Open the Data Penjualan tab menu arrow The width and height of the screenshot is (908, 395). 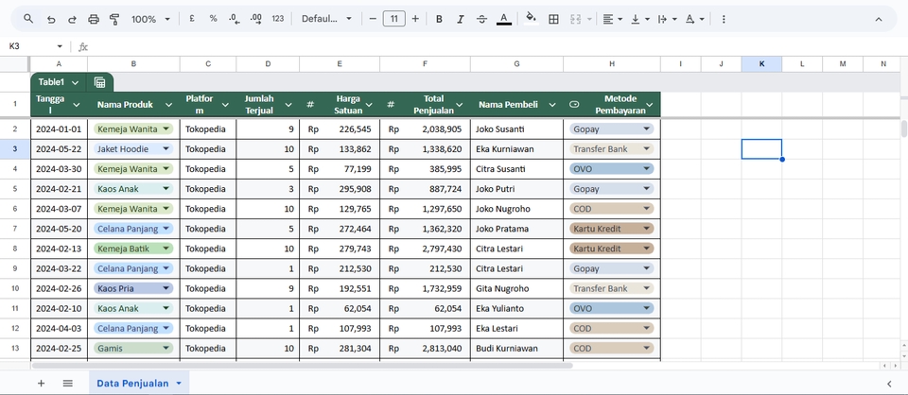click(179, 384)
